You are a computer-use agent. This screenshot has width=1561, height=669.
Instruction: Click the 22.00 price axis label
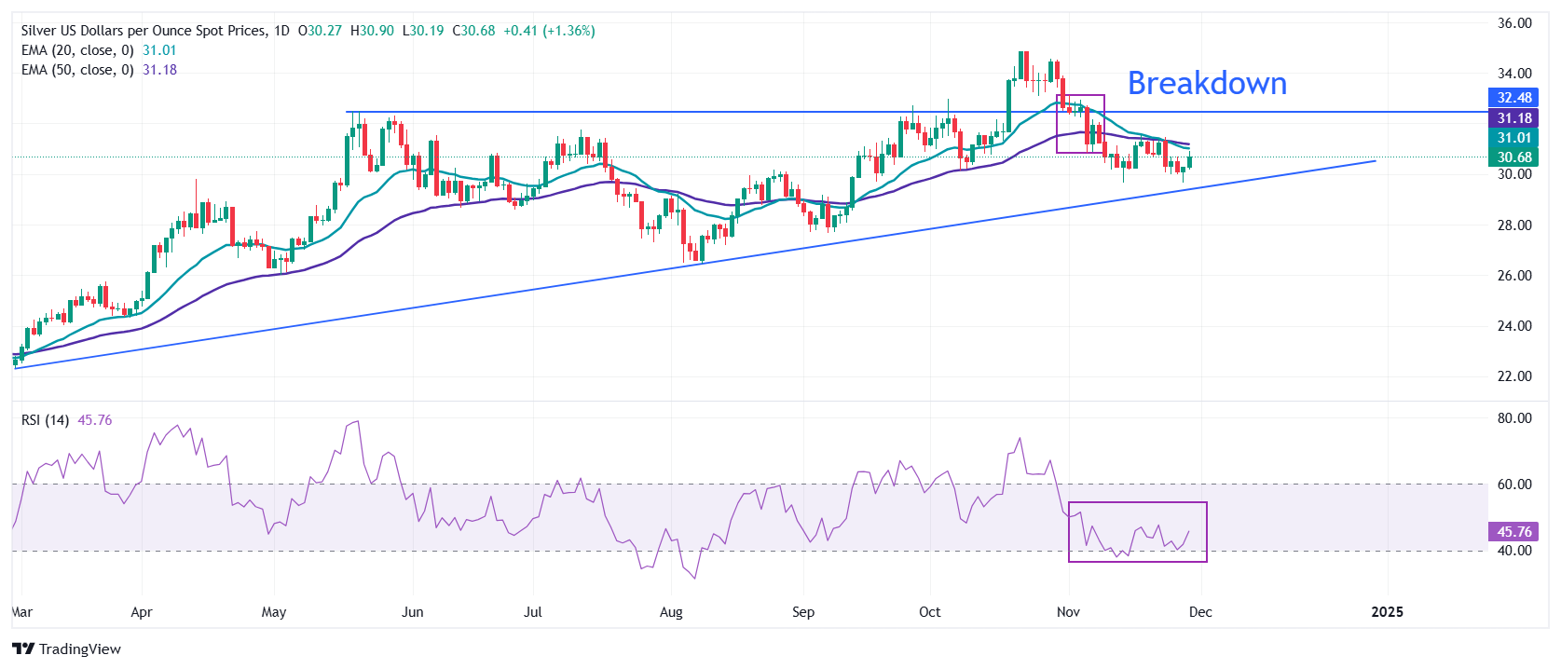1513,376
